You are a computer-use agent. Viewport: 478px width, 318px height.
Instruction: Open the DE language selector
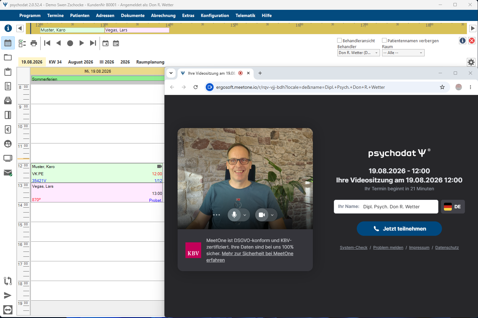[x=453, y=207]
